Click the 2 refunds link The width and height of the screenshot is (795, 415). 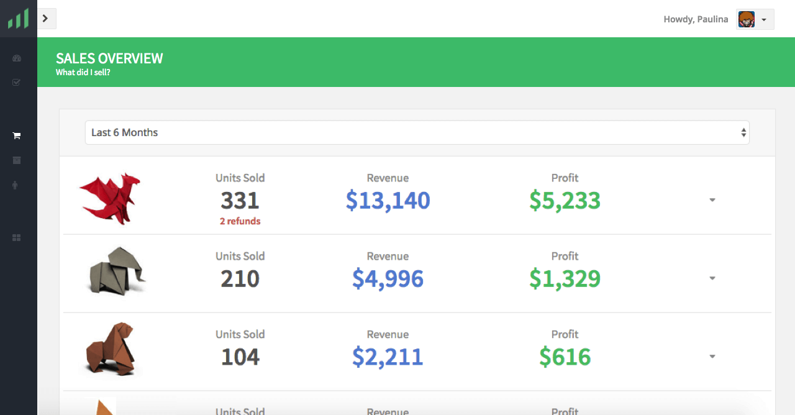[x=240, y=221]
